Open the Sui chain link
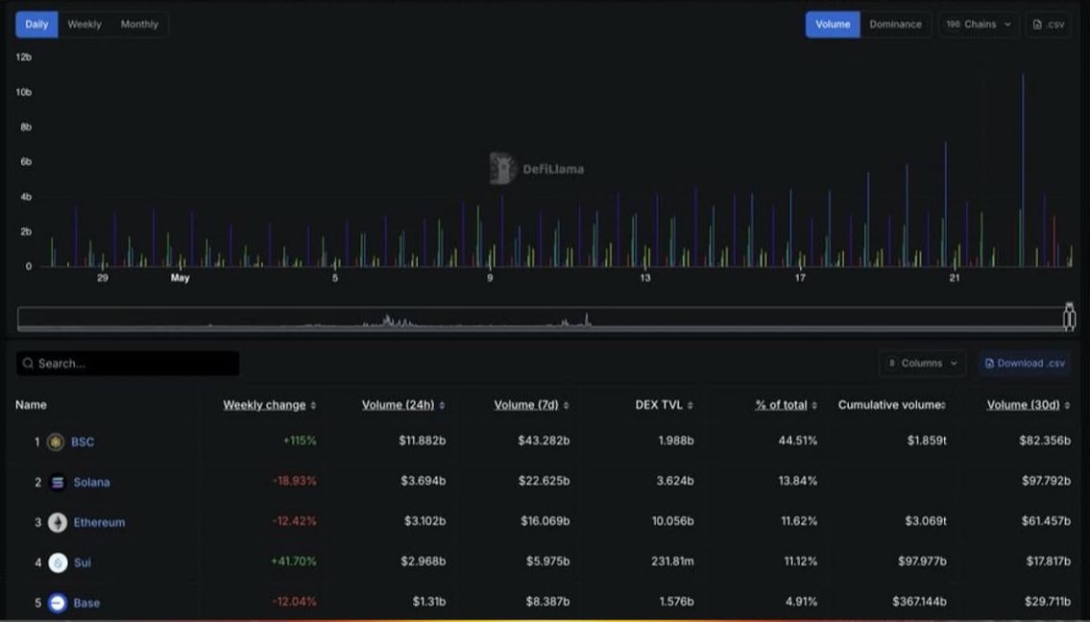This screenshot has height=622, width=1090. pyautogui.click(x=82, y=562)
